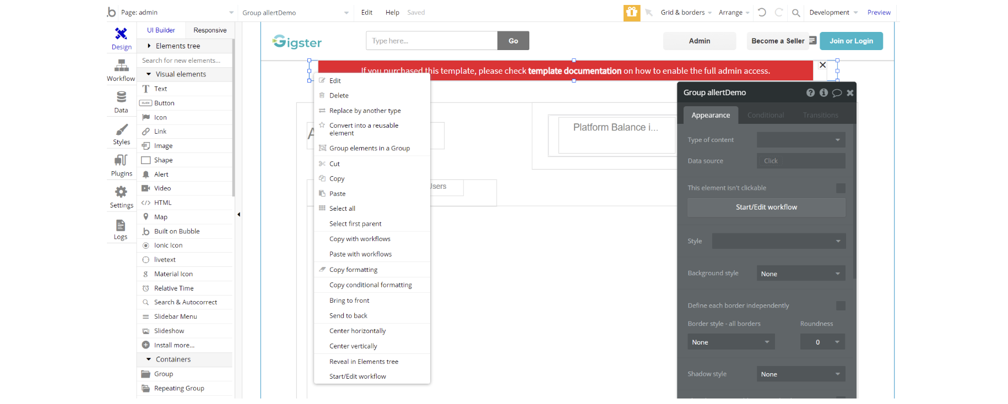Viewport: 1008px width, 404px height.
Task: Click the search magnifier icon in top bar
Action: [796, 13]
